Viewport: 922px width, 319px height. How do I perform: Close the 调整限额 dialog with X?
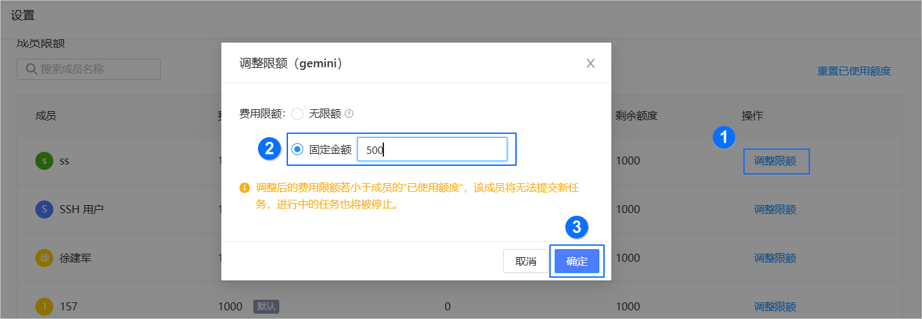point(590,63)
